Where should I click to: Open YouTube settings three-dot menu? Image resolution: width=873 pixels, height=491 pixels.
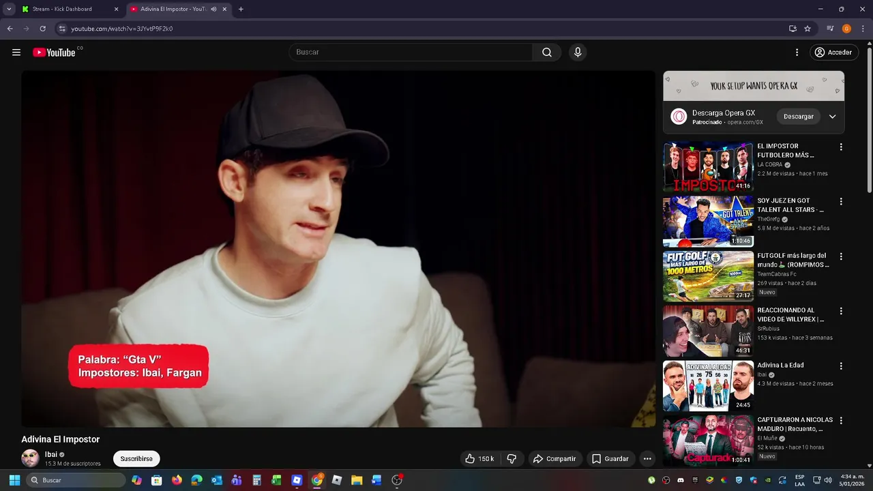tap(797, 53)
